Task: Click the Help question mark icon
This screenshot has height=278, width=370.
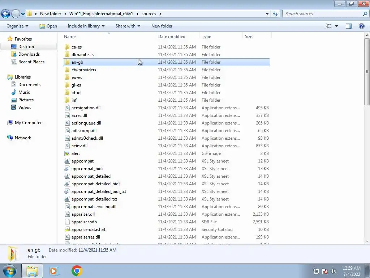Action: [361, 26]
